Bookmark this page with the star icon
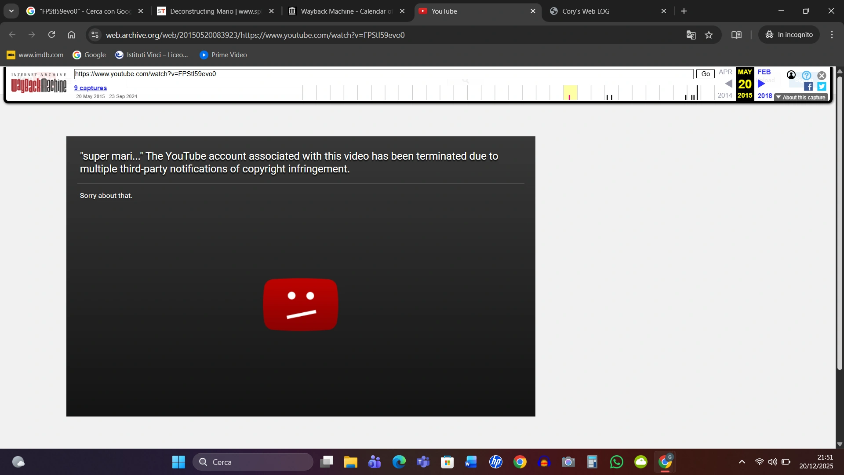The image size is (844, 475). (x=709, y=35)
